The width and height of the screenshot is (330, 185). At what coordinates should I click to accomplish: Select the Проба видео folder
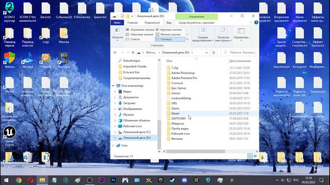point(180,128)
